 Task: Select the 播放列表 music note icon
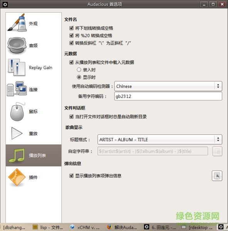coord(17,156)
